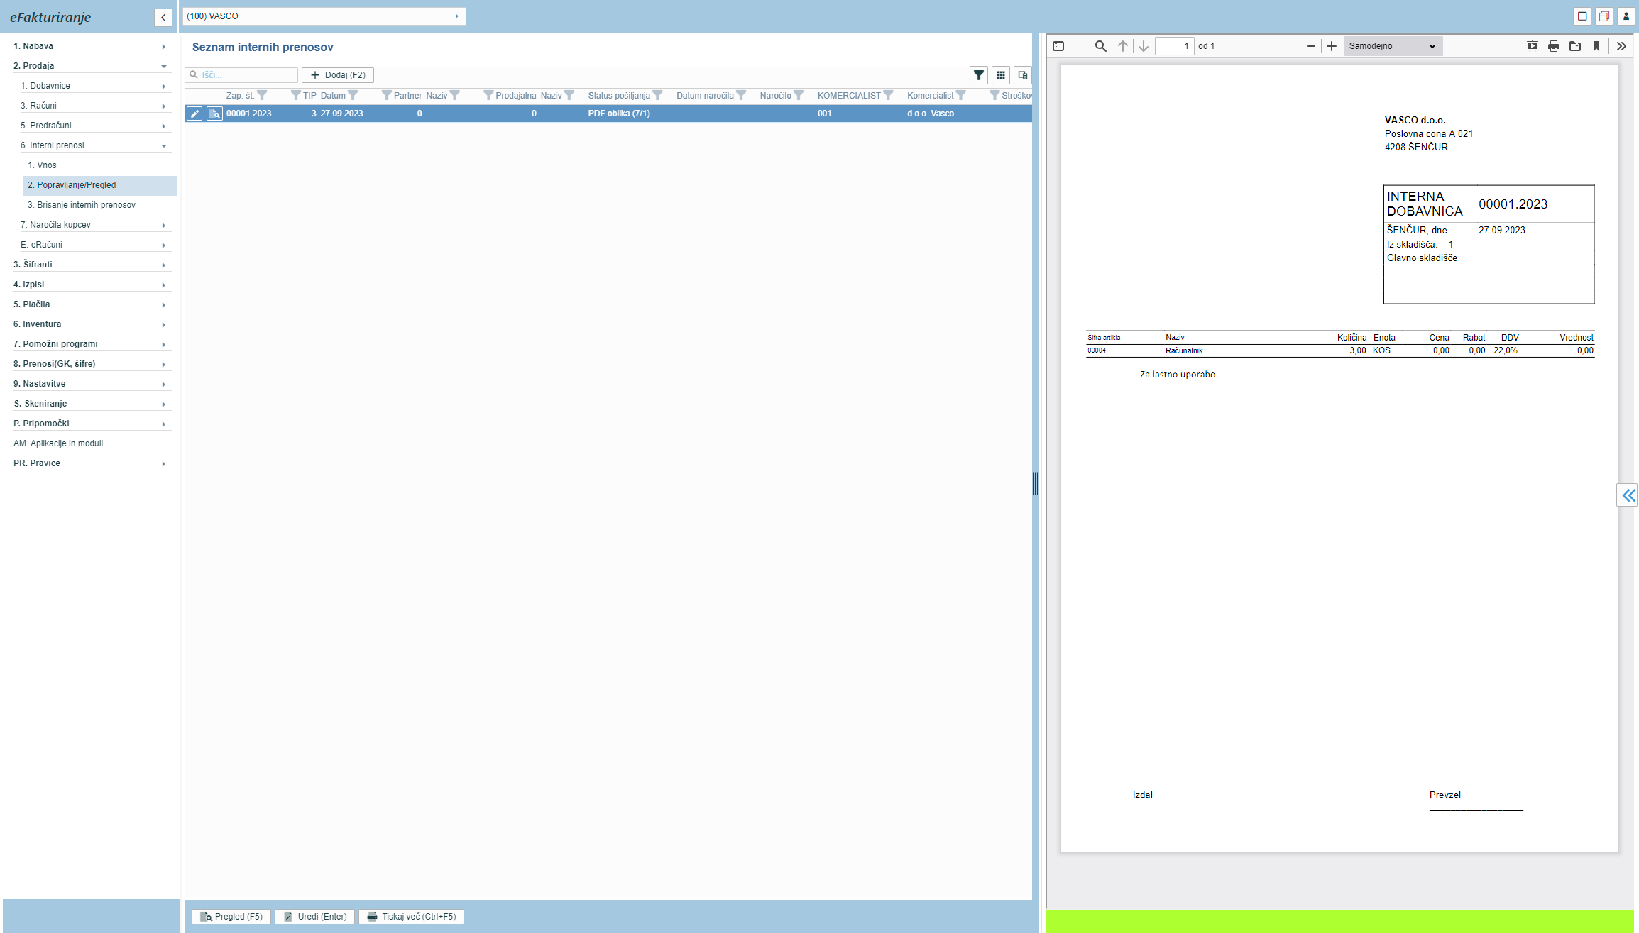Go to next page in PDF viewer
Screen dimensions: 1639x933
[1144, 46]
